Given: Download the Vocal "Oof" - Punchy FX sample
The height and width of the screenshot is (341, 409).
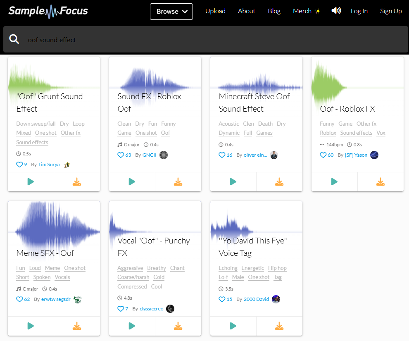Looking at the screenshot, I should tap(178, 326).
